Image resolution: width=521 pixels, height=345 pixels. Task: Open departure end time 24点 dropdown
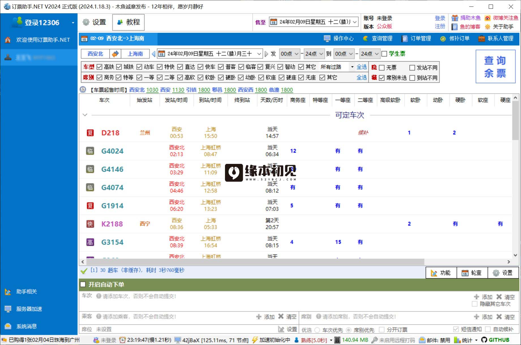pyautogui.click(x=314, y=54)
